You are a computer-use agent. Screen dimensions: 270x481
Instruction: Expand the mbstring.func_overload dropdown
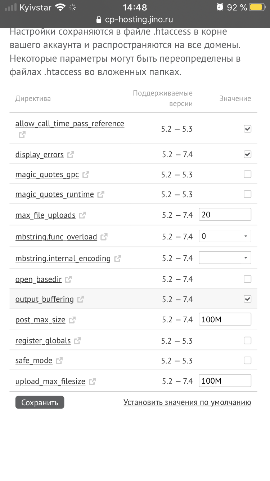[225, 236]
